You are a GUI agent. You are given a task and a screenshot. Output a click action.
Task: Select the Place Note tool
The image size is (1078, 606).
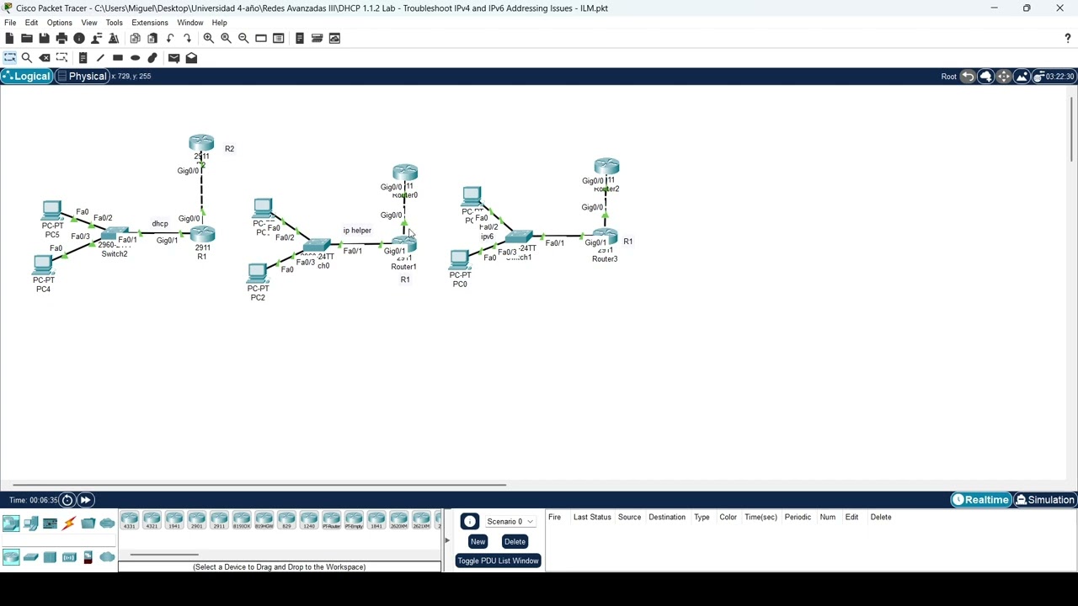[x=83, y=57]
